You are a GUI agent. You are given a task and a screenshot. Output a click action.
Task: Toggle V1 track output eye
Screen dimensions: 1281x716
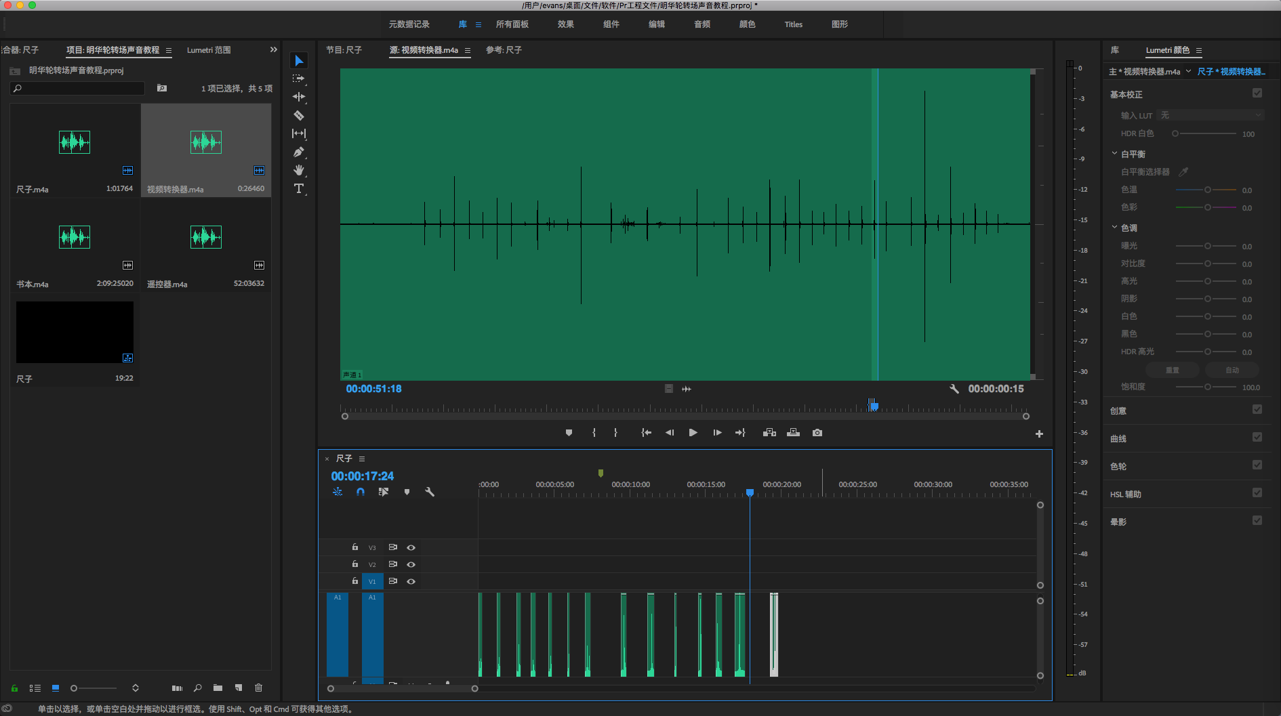411,581
